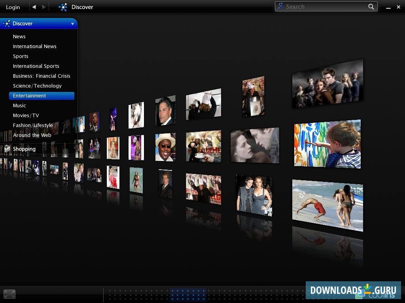
Task: Click the search magnifier icon
Action: tap(371, 7)
